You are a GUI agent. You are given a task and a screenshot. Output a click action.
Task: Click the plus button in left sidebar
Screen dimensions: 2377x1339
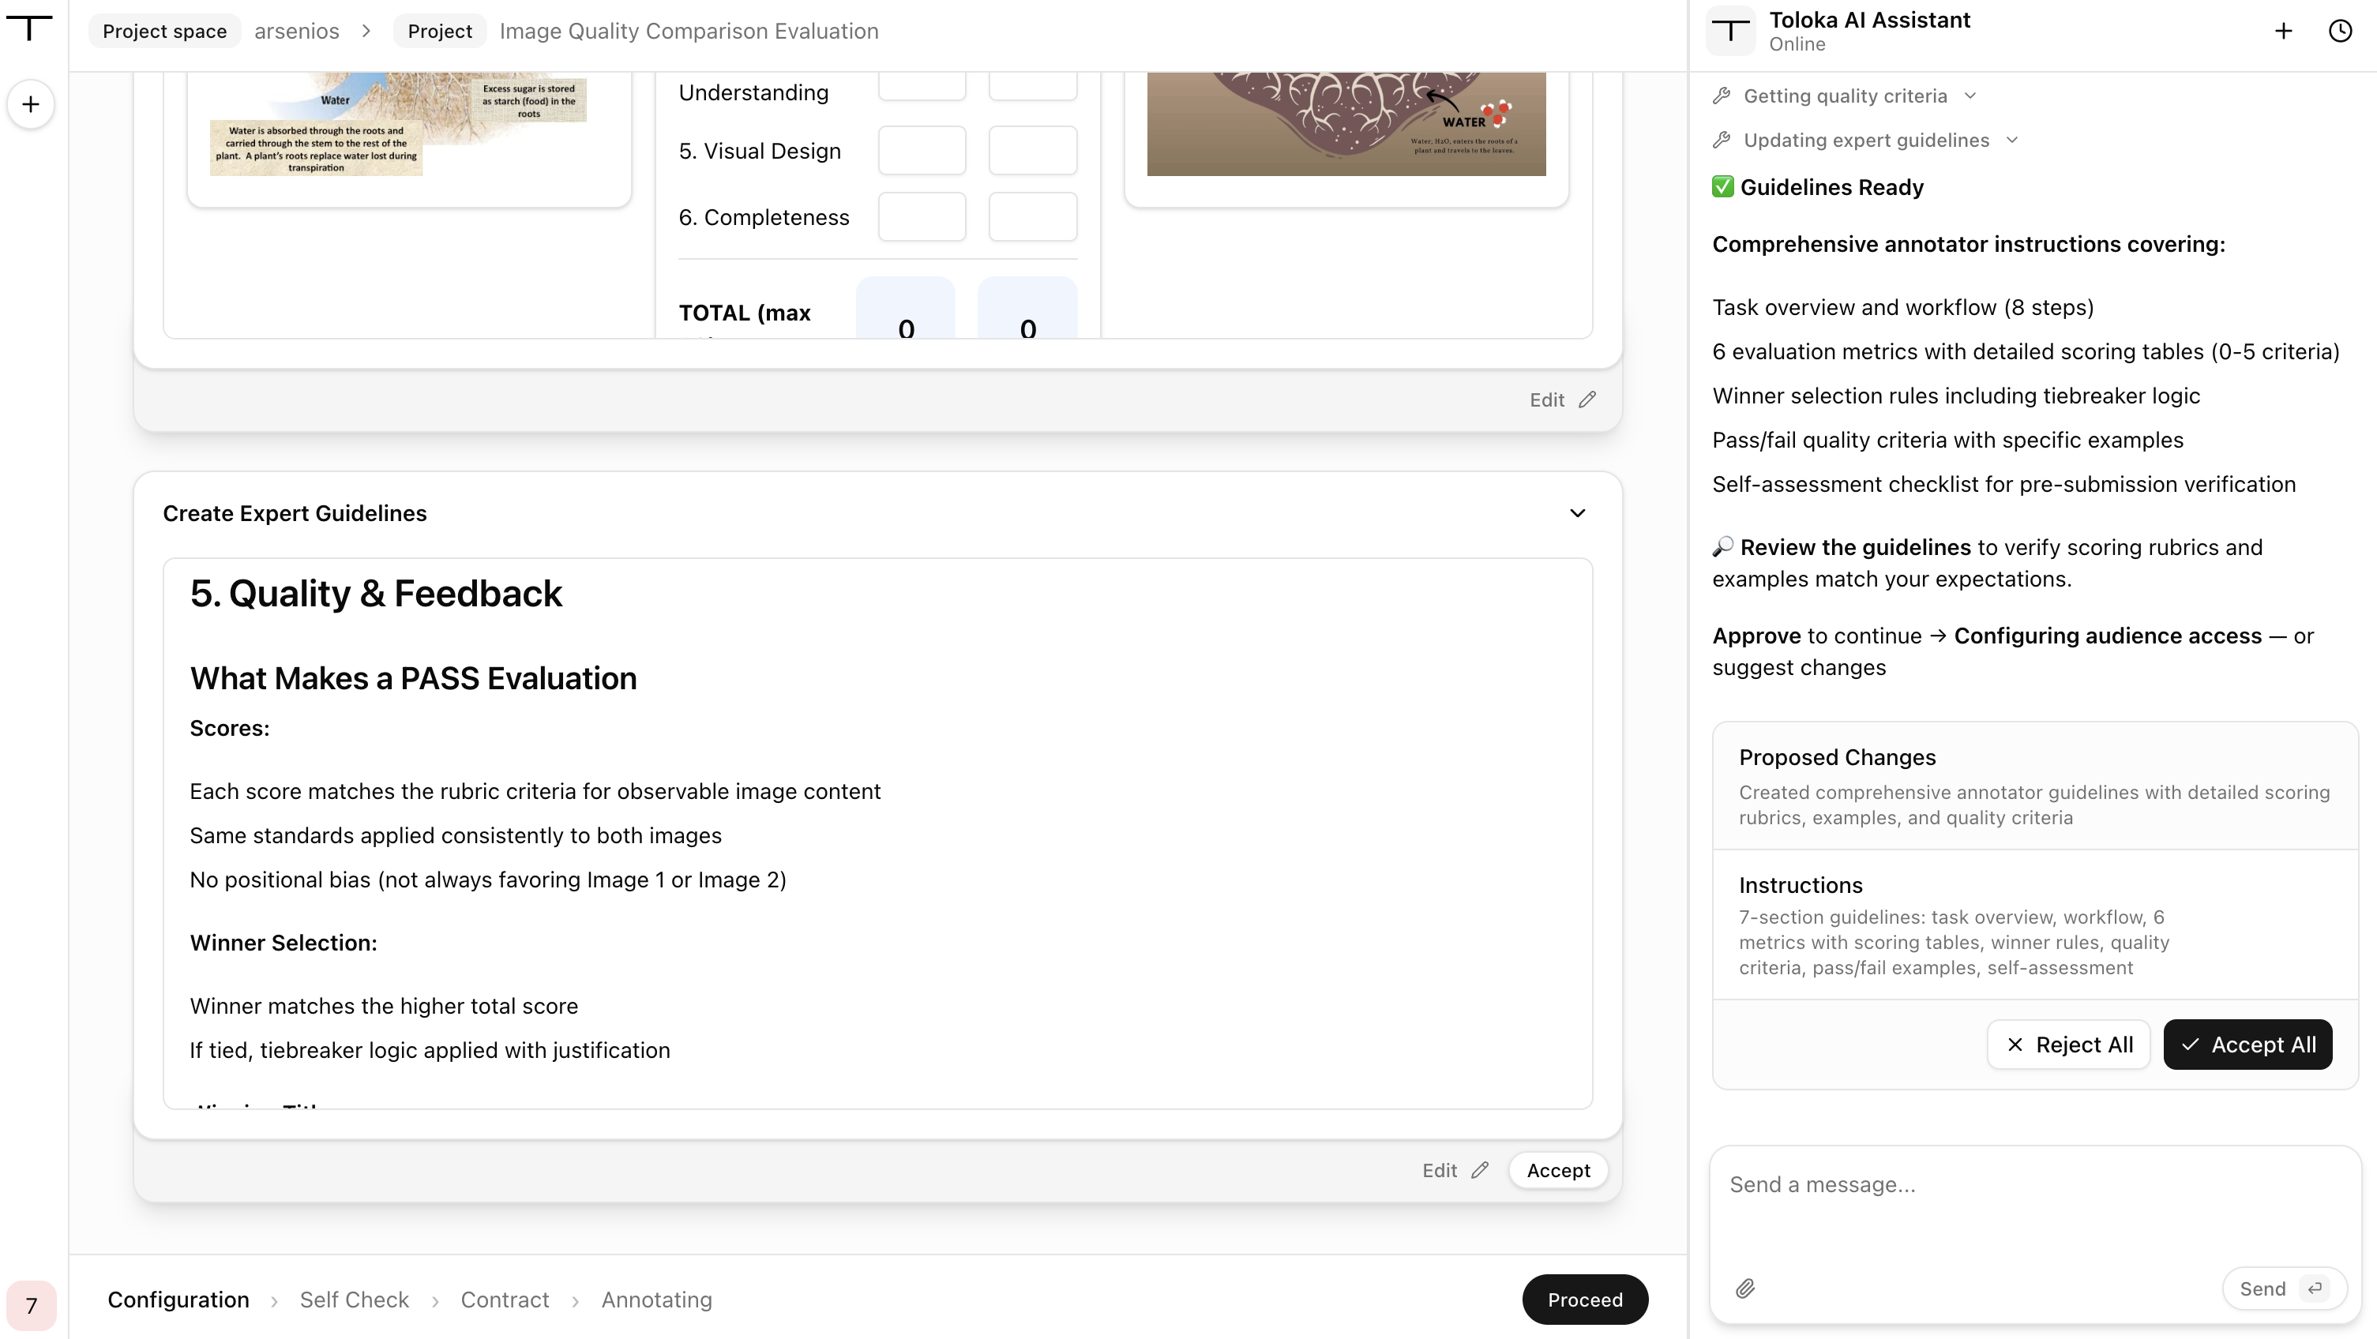click(31, 104)
